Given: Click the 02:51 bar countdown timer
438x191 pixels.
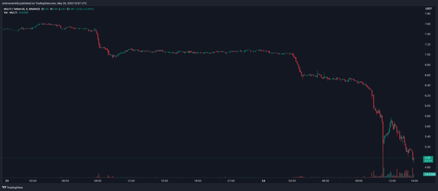Looking at the screenshot, I should [x=428, y=161].
